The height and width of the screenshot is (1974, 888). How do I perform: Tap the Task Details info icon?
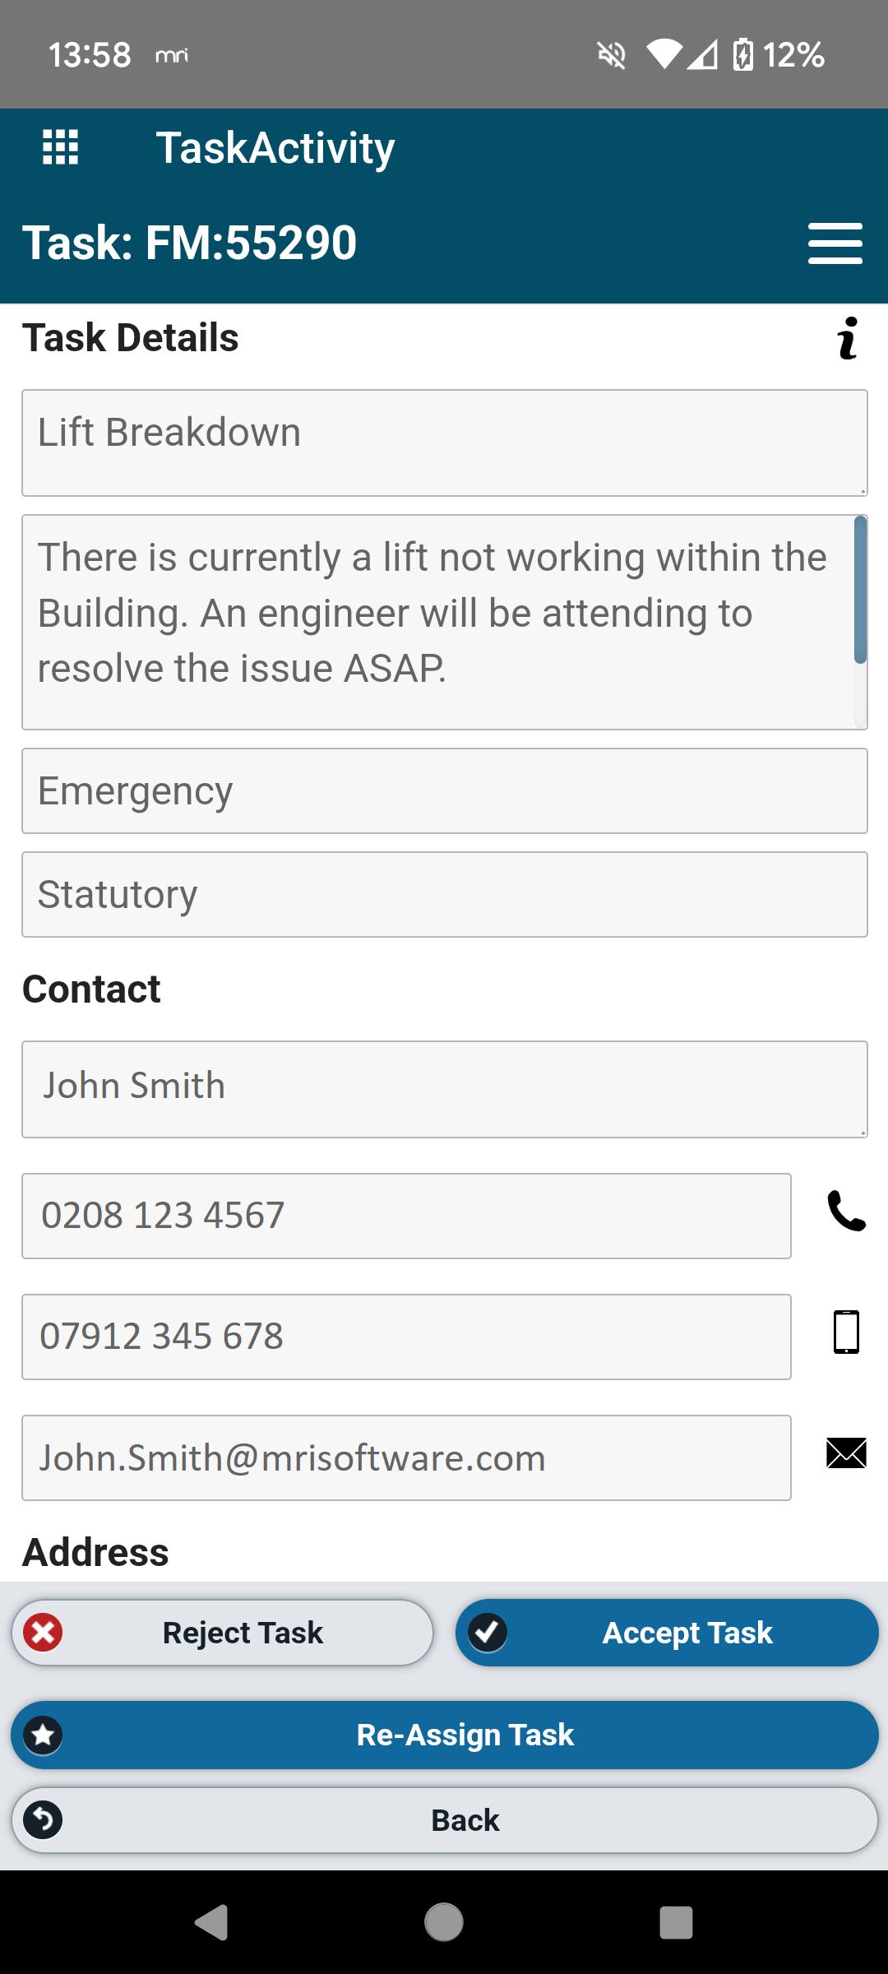pos(848,338)
